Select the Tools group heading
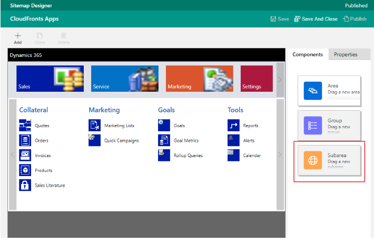This screenshot has width=374, height=242. tap(235, 110)
